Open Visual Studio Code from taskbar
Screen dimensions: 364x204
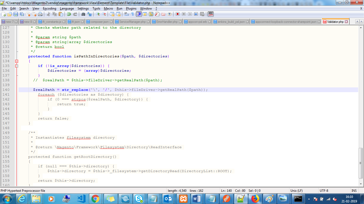click(x=81, y=198)
